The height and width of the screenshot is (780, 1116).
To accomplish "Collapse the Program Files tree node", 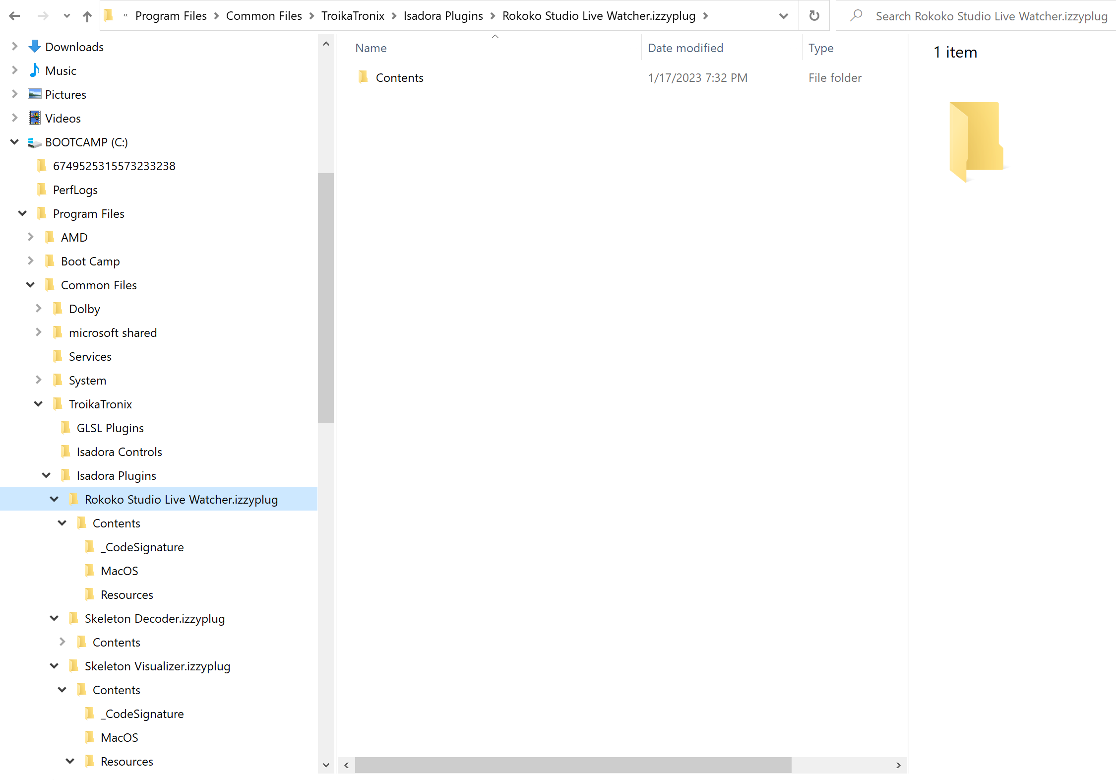I will click(23, 213).
